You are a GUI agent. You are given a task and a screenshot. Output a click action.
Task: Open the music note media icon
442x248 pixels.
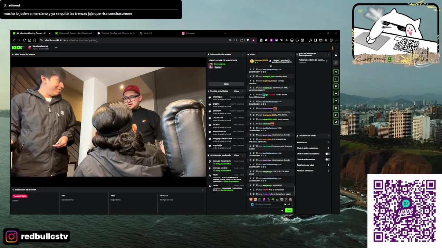pos(311,40)
